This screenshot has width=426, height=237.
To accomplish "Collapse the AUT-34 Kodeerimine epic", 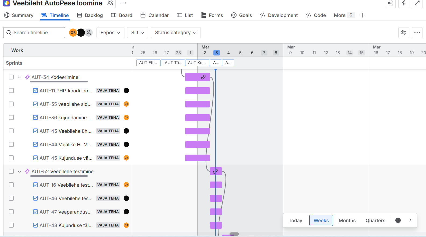I will 19,77.
